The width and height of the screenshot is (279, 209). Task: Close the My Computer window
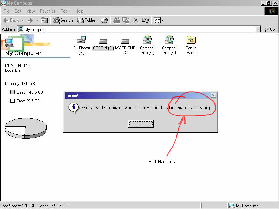click(275, 3)
